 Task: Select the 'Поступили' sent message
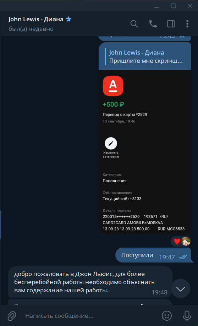point(153,255)
